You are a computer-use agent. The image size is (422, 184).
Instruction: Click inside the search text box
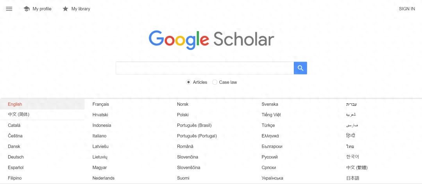pyautogui.click(x=204, y=68)
